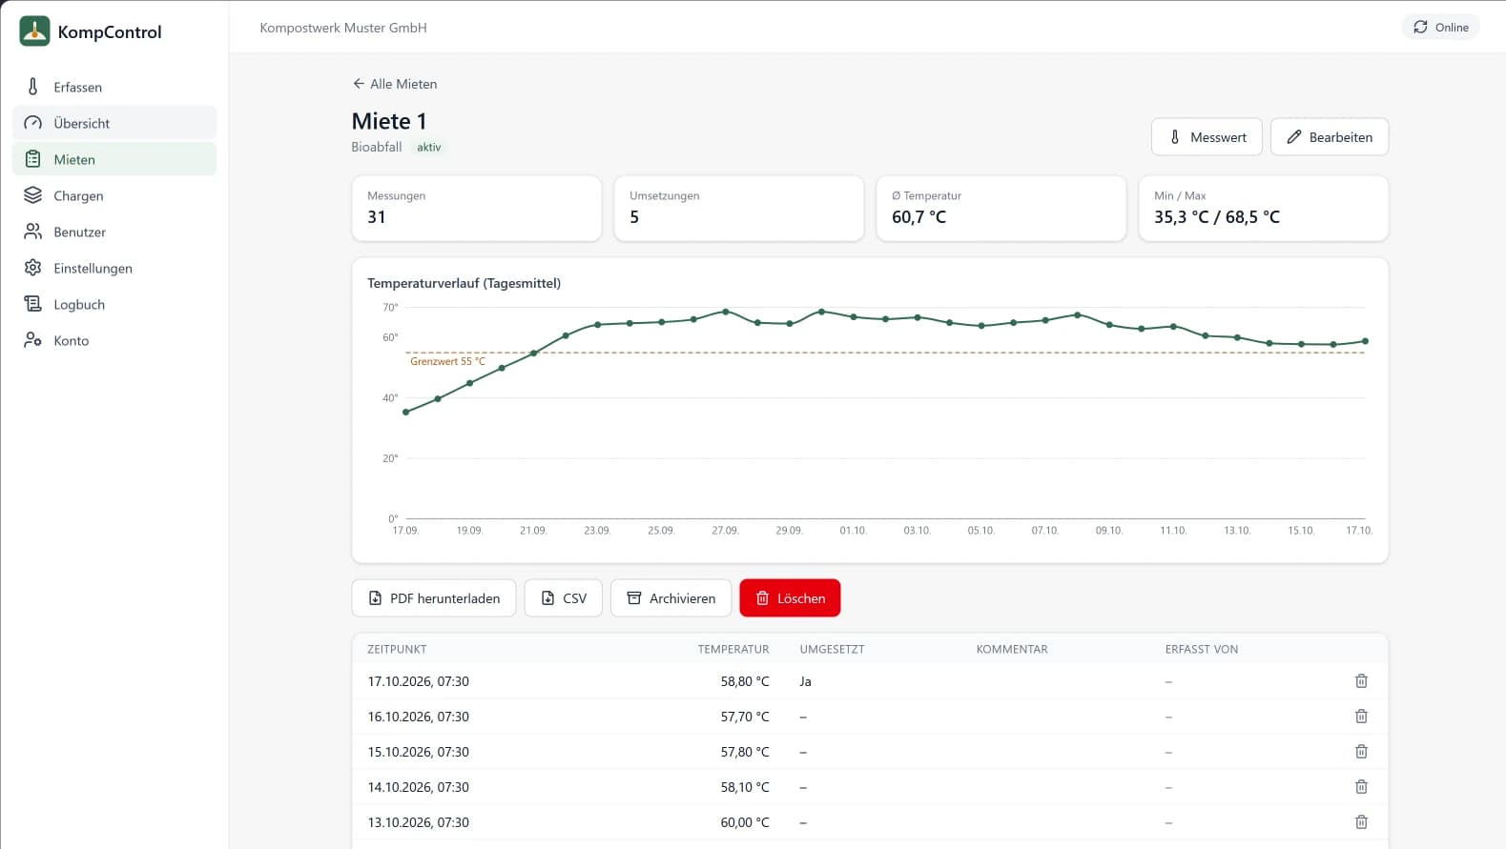
Task: Click the Temperatur column header
Action: (x=733, y=649)
